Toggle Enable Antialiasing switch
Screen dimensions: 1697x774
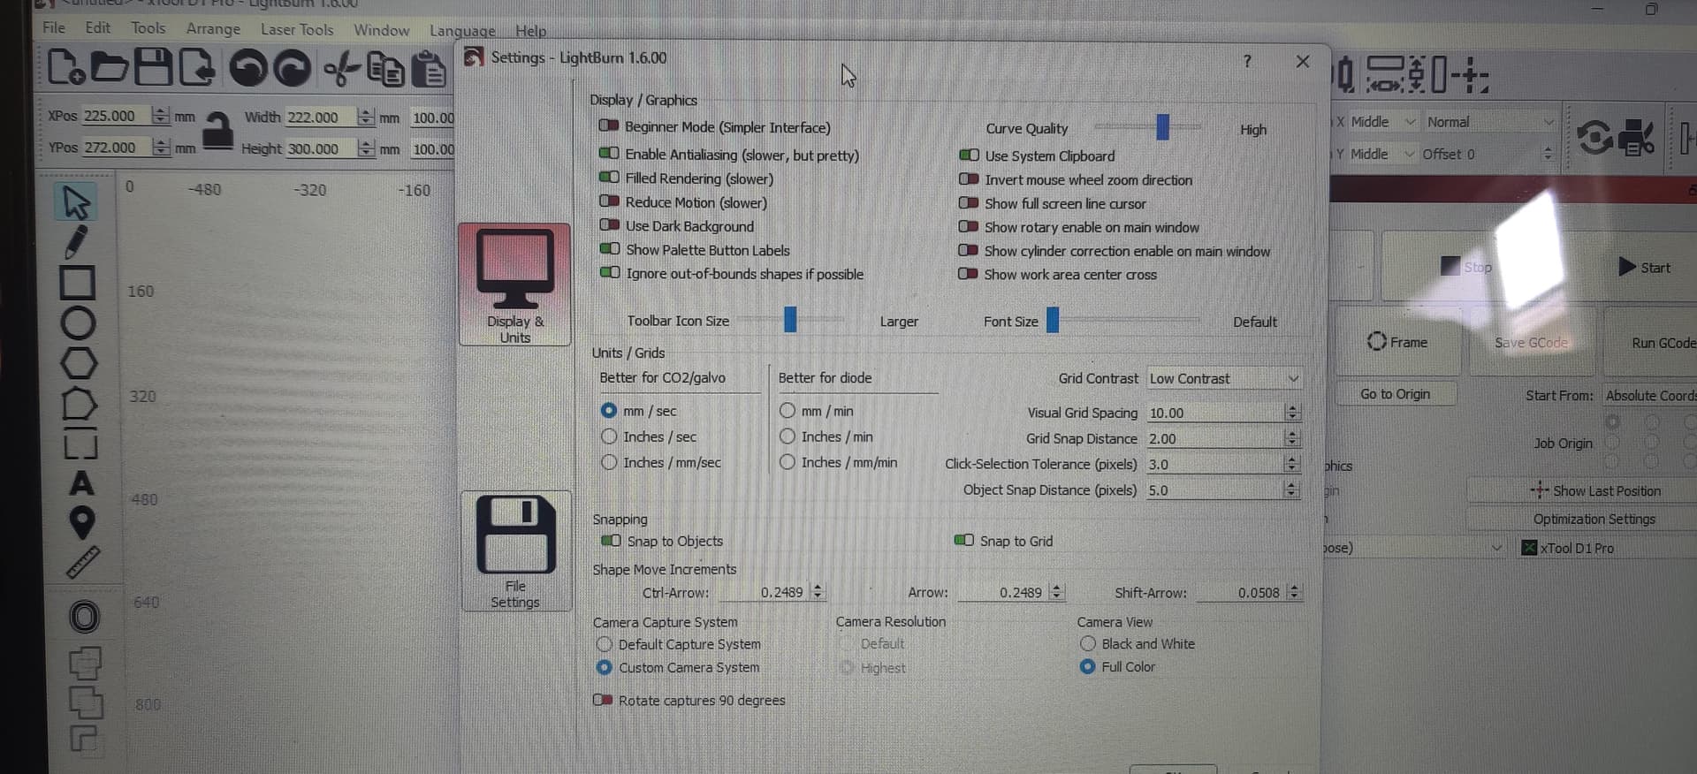(609, 154)
